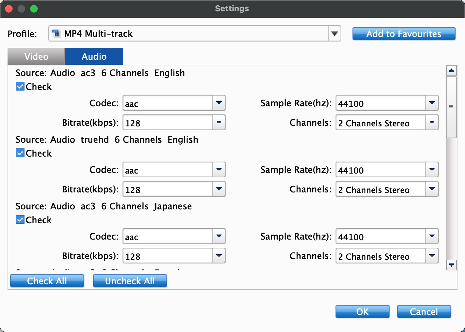Click the Uncheck All button
Screen dimensions: 465x332
[130, 281]
